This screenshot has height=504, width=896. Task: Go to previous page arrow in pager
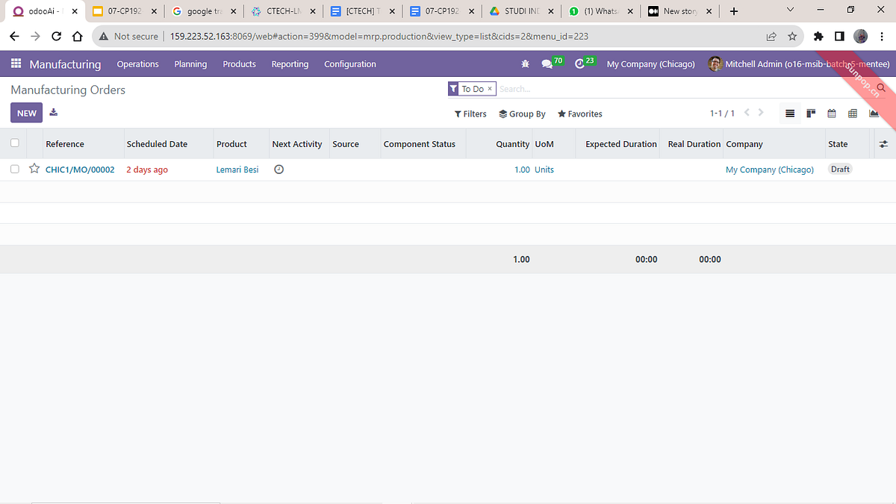(x=747, y=113)
